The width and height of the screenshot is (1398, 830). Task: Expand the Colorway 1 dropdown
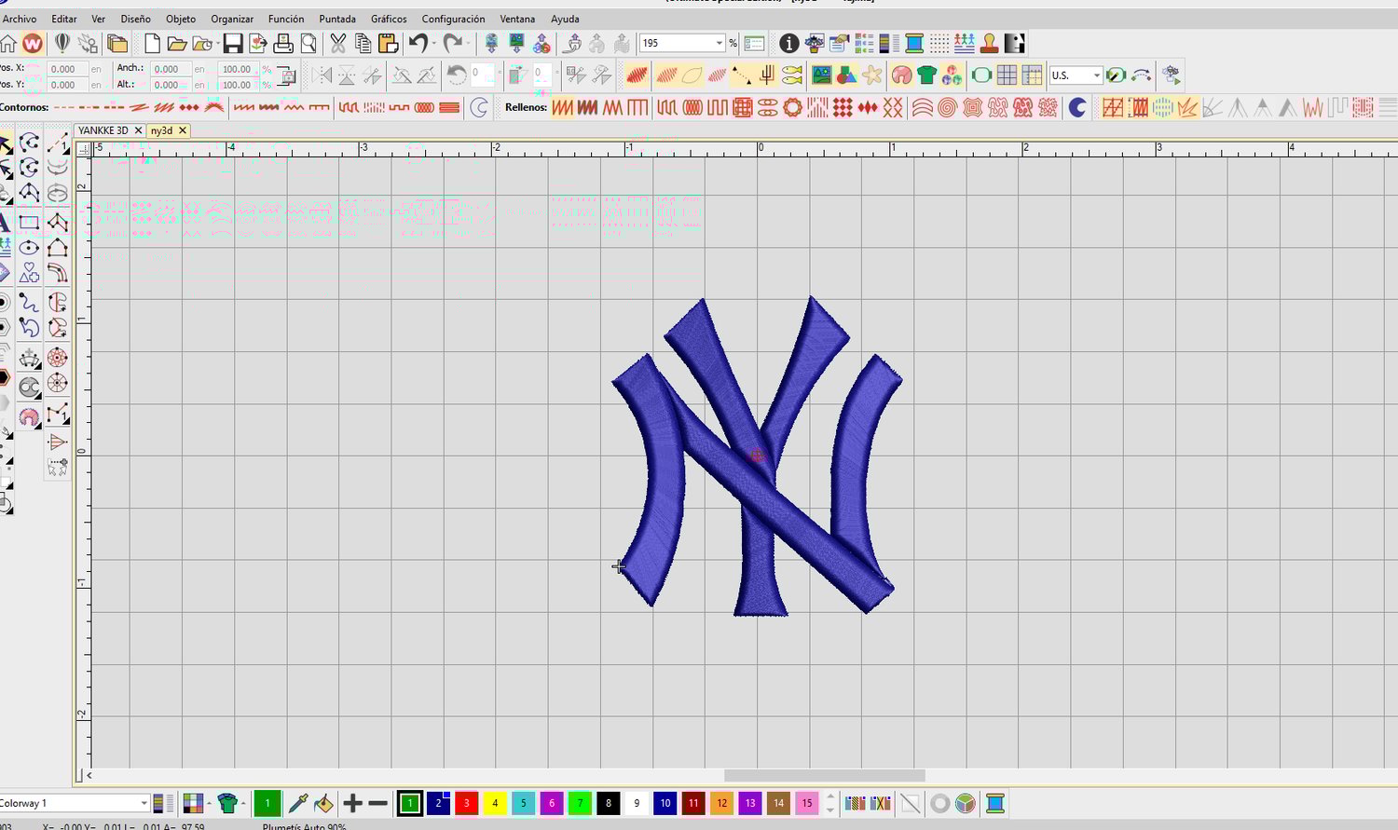click(144, 803)
